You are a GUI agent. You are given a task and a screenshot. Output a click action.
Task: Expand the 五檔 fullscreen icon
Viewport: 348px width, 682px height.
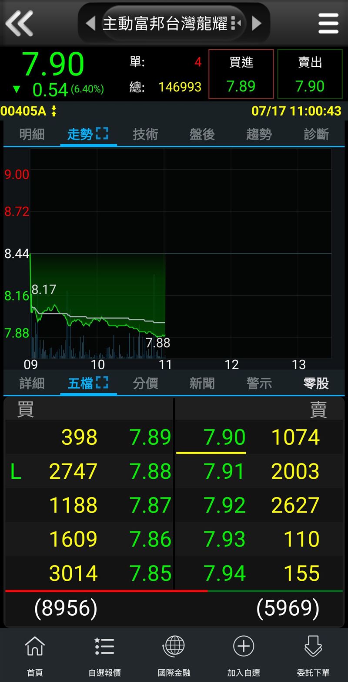click(x=102, y=382)
